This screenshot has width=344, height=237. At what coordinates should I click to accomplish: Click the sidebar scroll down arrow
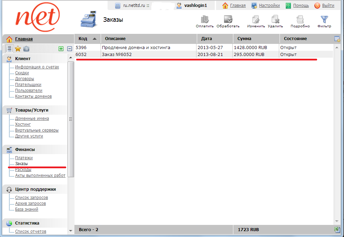71,230
